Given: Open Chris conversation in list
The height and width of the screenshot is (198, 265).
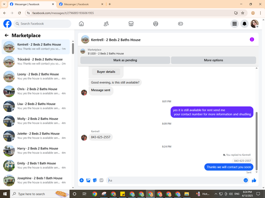Looking at the screenshot, I should 36,91.
